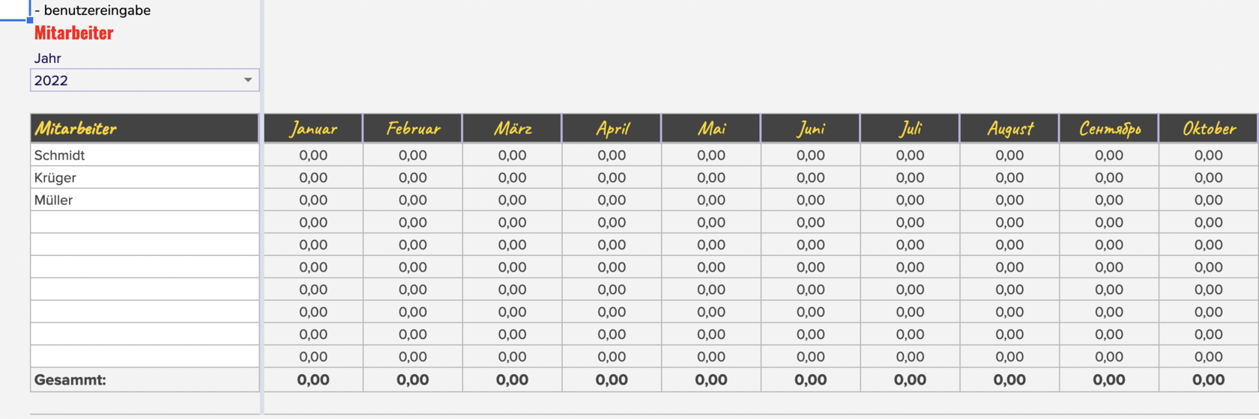Click the Januar month header
The image size is (1259, 419).
(313, 129)
